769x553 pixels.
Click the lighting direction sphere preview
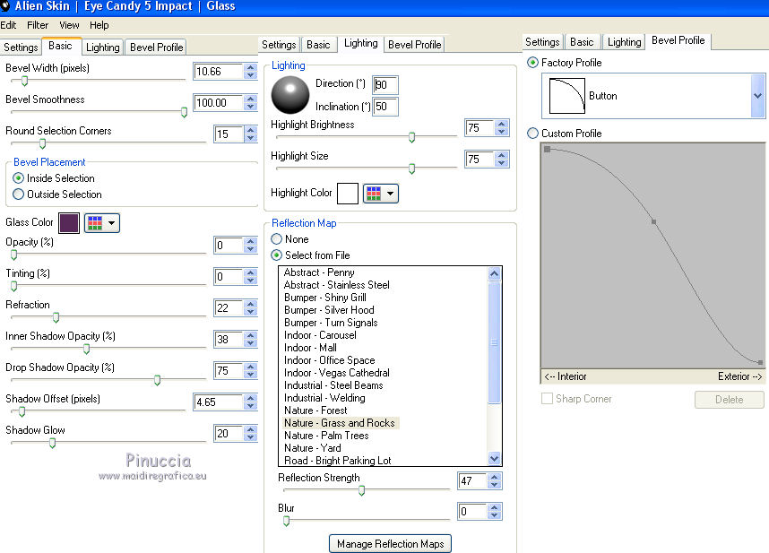[x=289, y=93]
